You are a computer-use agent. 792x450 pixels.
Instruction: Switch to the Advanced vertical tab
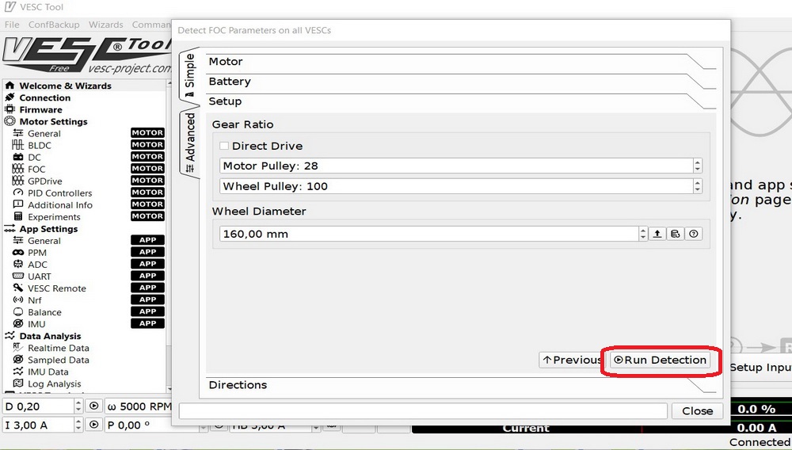190,137
